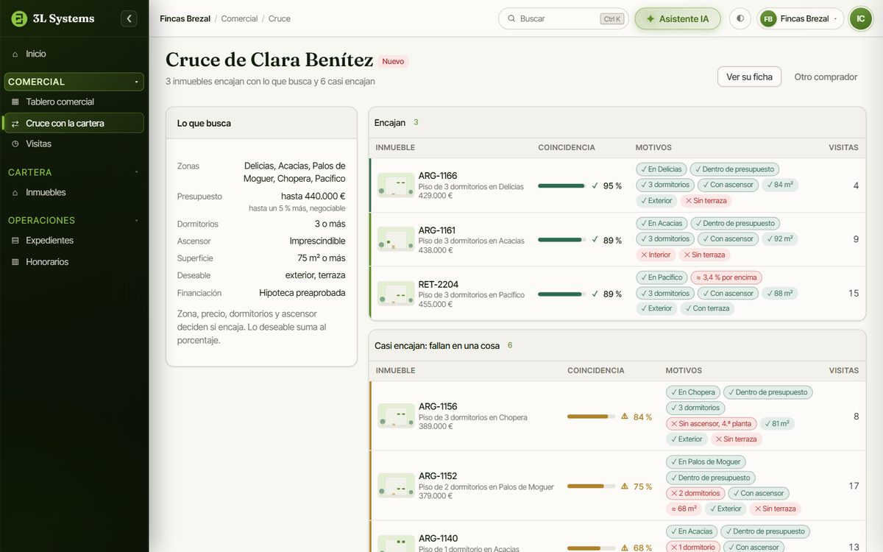
Task: Click the "2 dormitorios" chip
Action: (695, 493)
